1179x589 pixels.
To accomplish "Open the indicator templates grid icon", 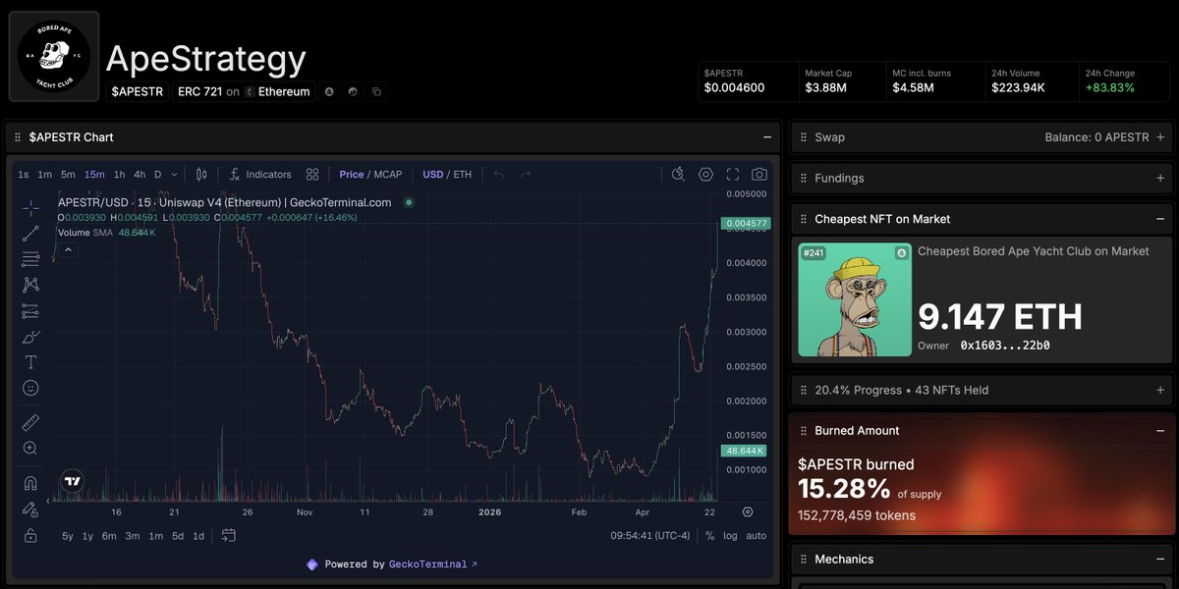I will (x=312, y=175).
